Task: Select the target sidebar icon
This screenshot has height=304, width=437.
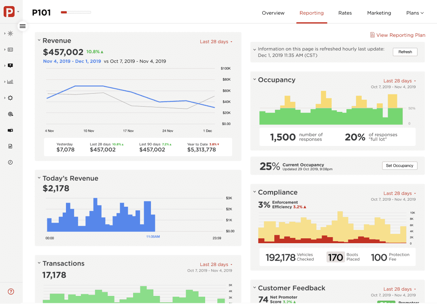Action: tap(11, 114)
